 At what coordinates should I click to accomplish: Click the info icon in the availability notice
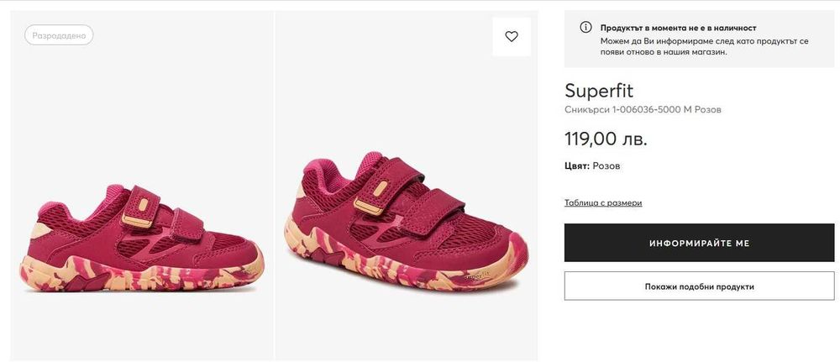pos(585,28)
